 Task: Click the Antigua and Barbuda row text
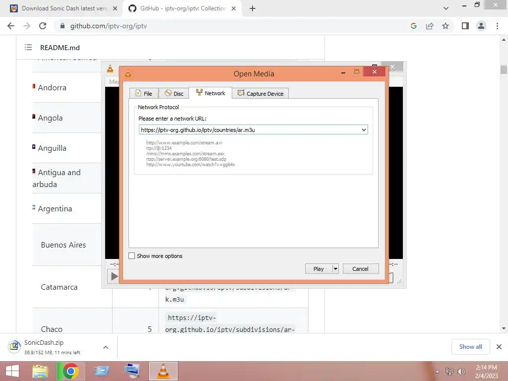(57, 178)
